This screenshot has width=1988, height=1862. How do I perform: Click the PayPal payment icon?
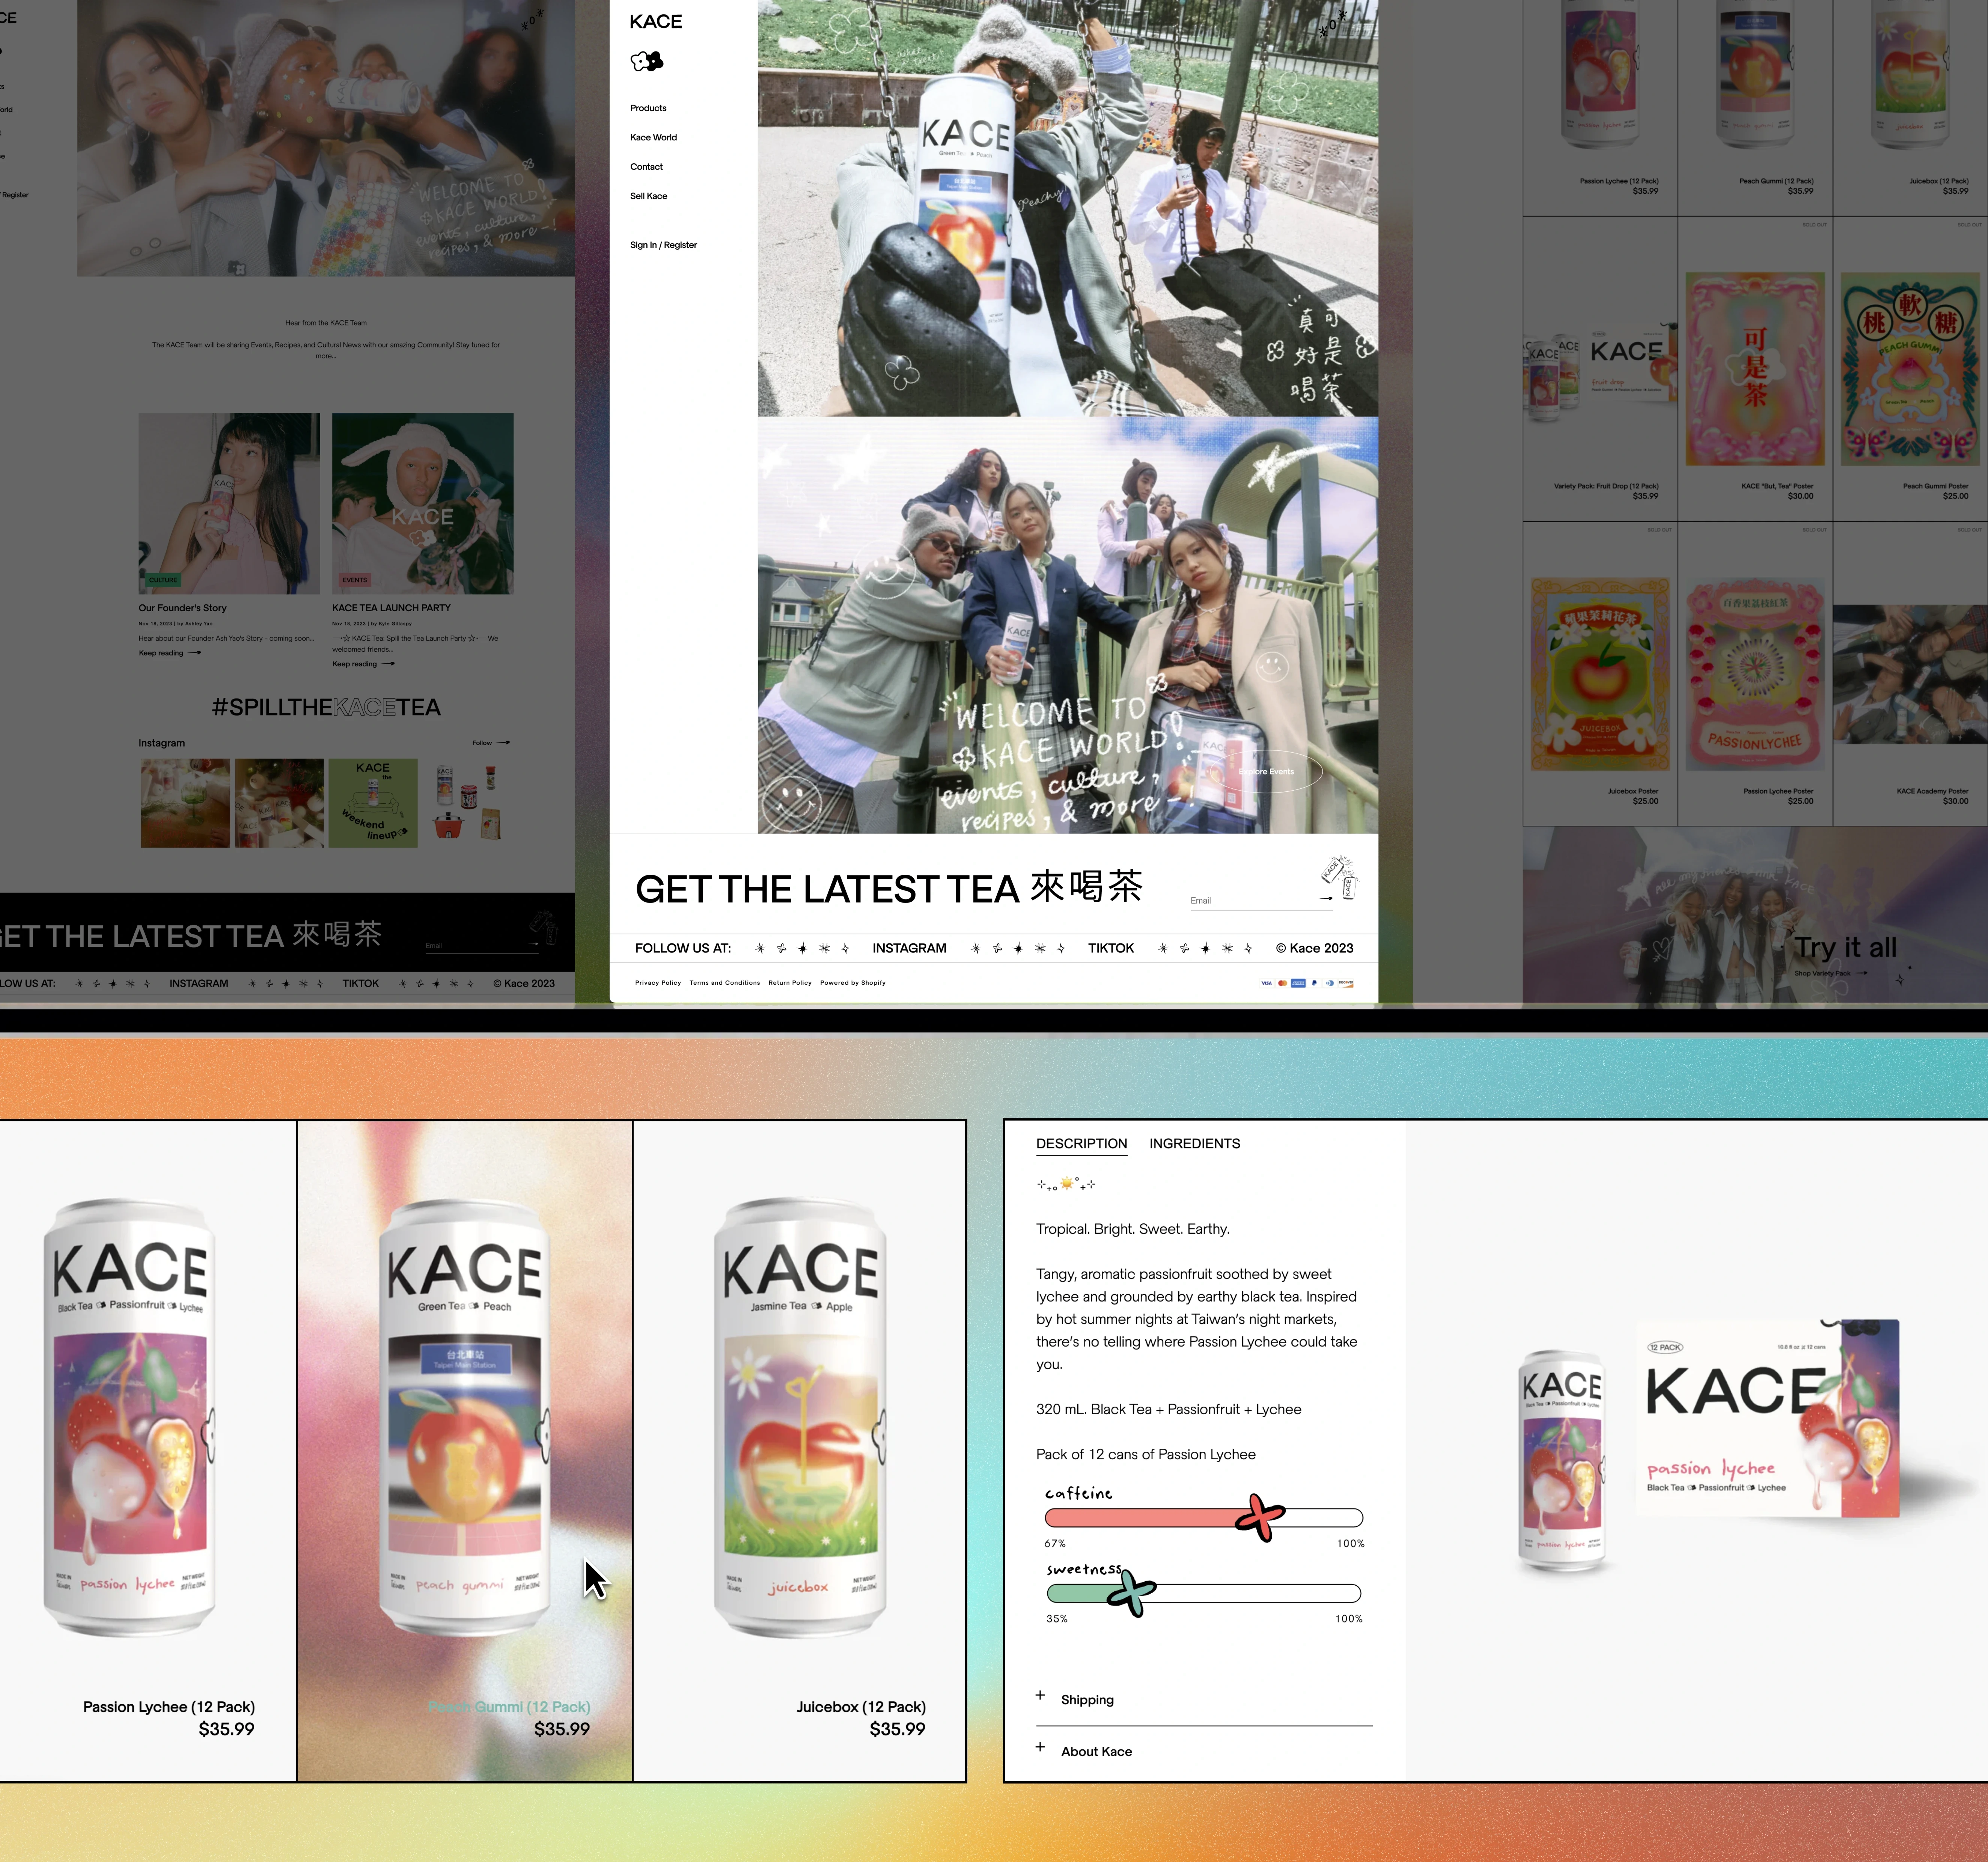point(1314,983)
